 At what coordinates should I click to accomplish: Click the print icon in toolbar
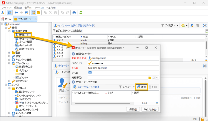(74, 12)
